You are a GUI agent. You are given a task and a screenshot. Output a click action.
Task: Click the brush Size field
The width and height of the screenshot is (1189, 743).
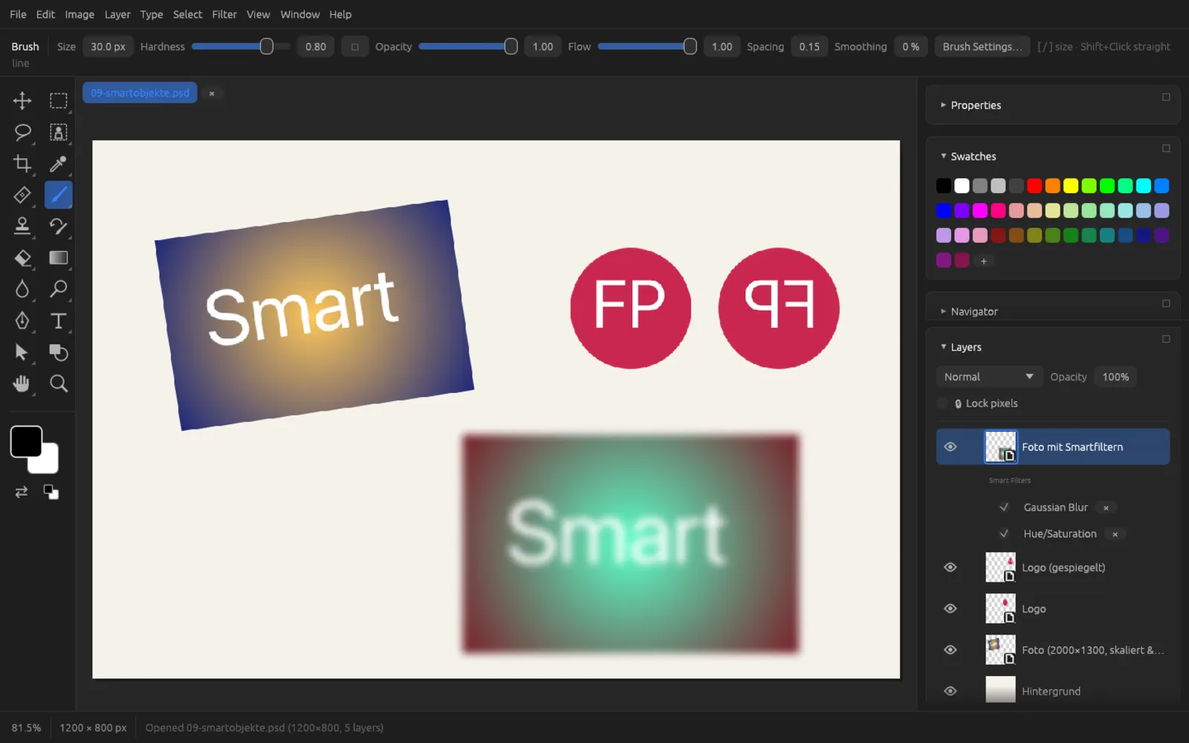(x=108, y=46)
